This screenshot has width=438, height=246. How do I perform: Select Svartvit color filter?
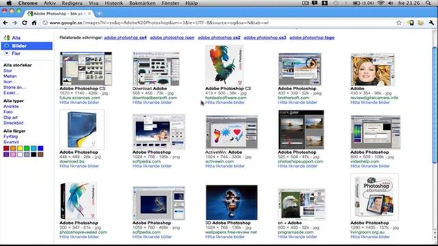[11, 142]
